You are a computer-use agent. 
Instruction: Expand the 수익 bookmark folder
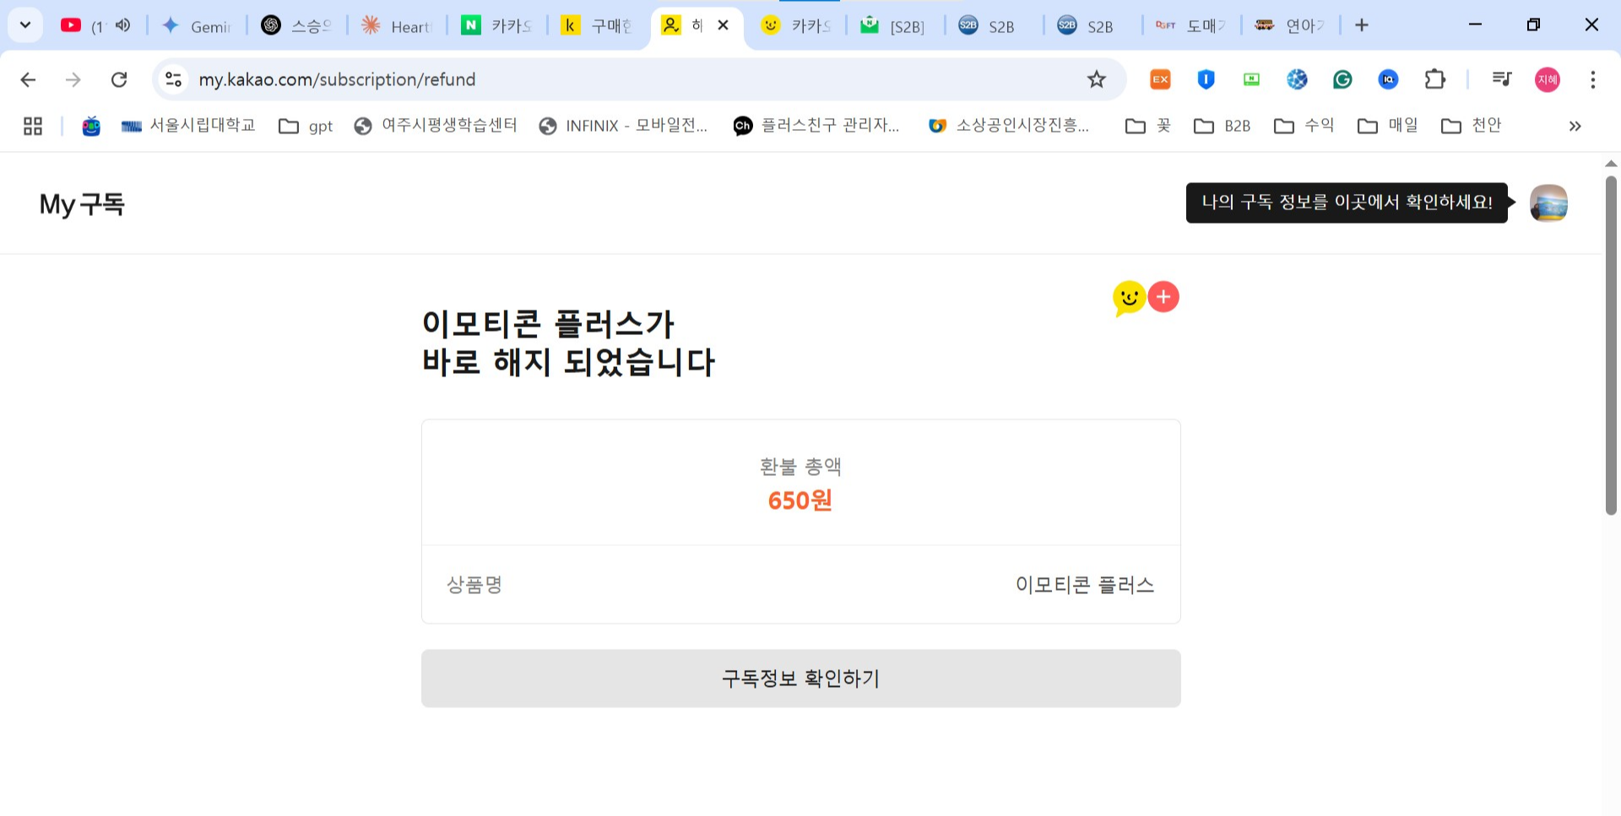click(x=1304, y=126)
